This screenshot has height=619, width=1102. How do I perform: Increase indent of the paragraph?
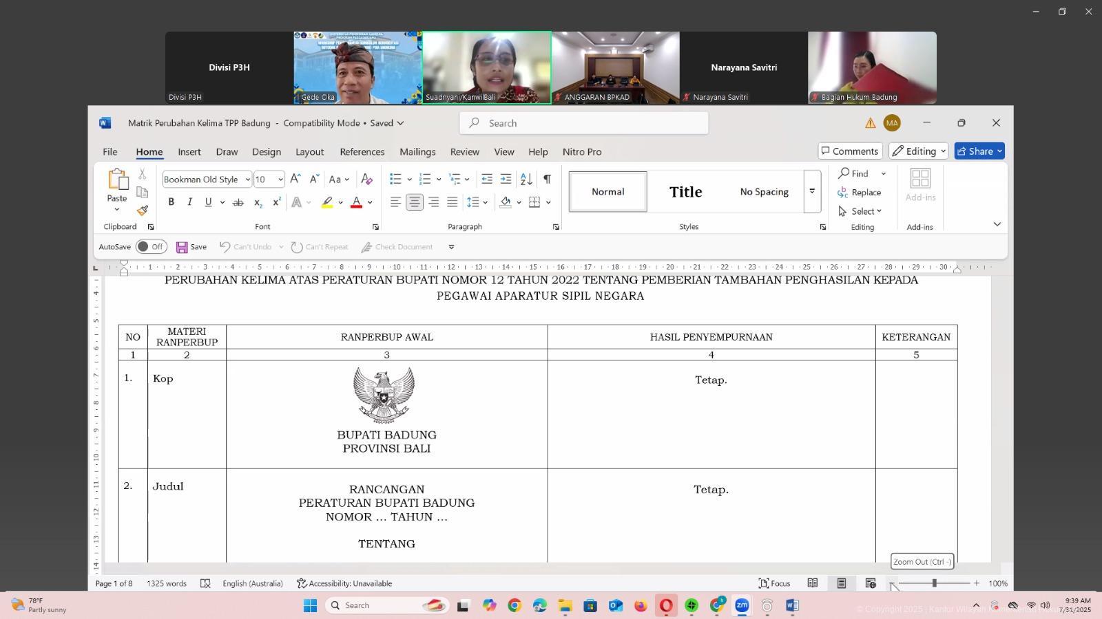pyautogui.click(x=506, y=180)
